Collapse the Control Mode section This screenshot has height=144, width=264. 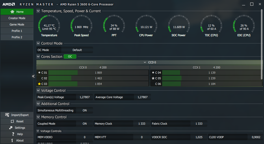[38, 43]
